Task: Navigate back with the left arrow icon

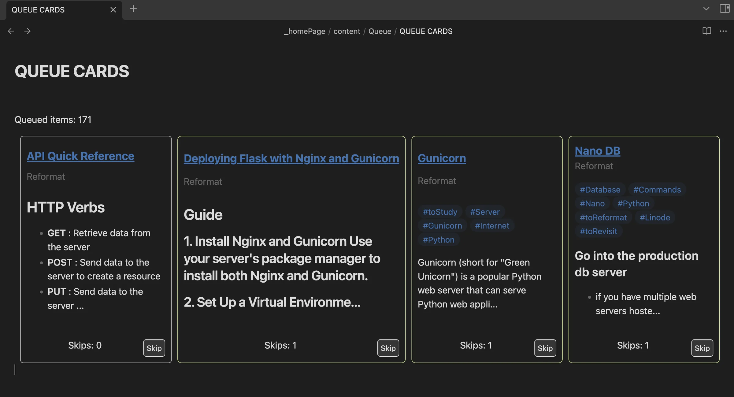Action: coord(11,31)
